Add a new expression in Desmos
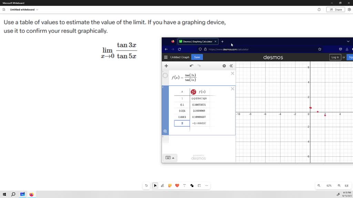The width and height of the screenshot is (353, 198). [x=166, y=66]
